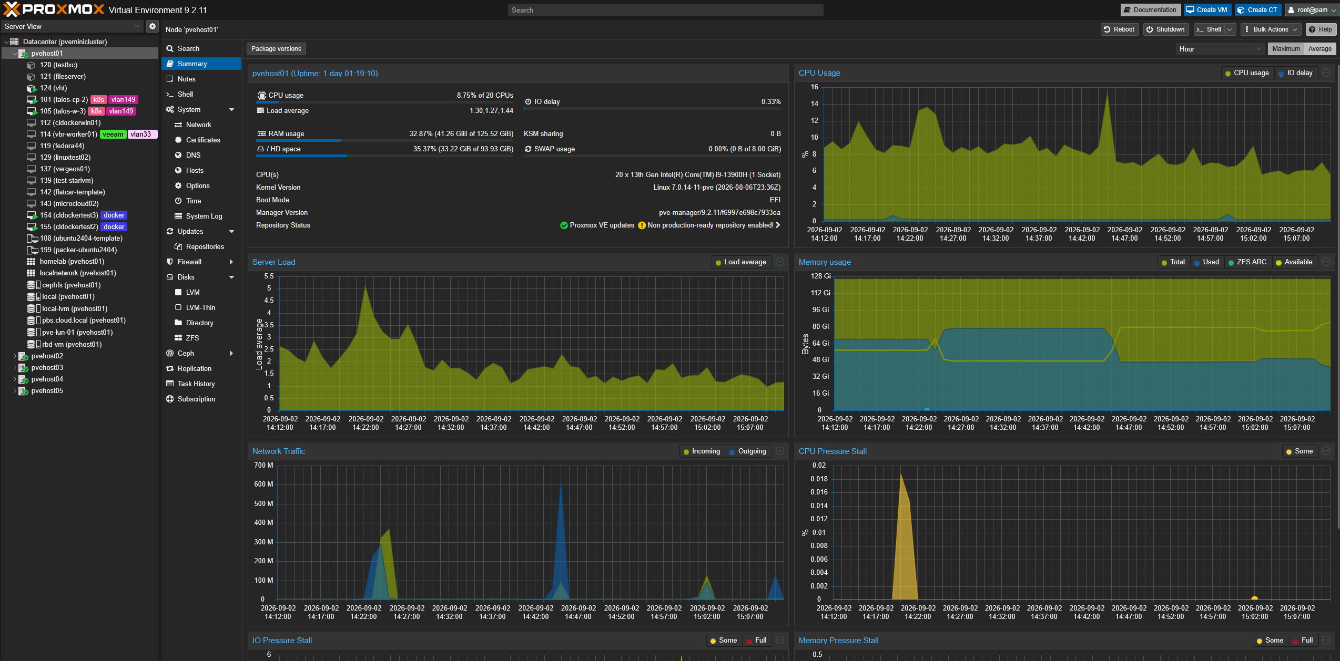Open Repositories via its files icon
The width and height of the screenshot is (1340, 661).
tap(178, 246)
